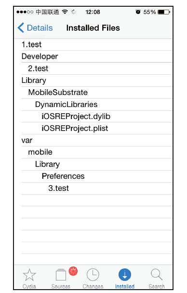Screen dimensions: 187x293
Task: Select the 1.test file entry
Action: pos(97,44)
